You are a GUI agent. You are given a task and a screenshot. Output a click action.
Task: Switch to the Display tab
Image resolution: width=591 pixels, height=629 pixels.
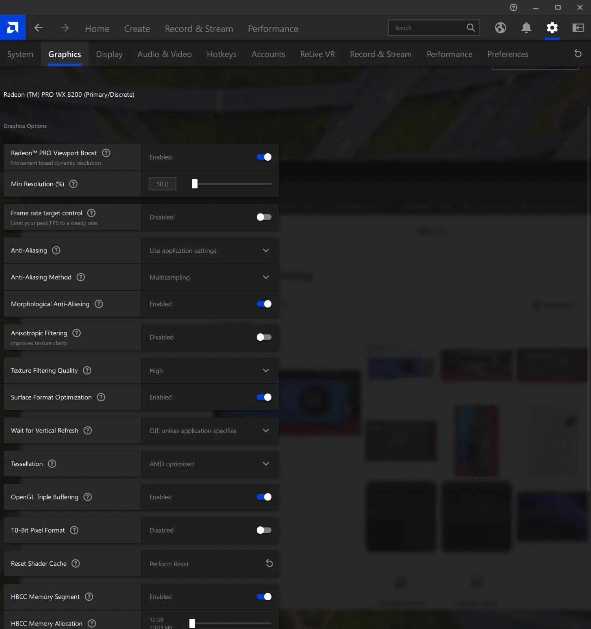pos(109,54)
